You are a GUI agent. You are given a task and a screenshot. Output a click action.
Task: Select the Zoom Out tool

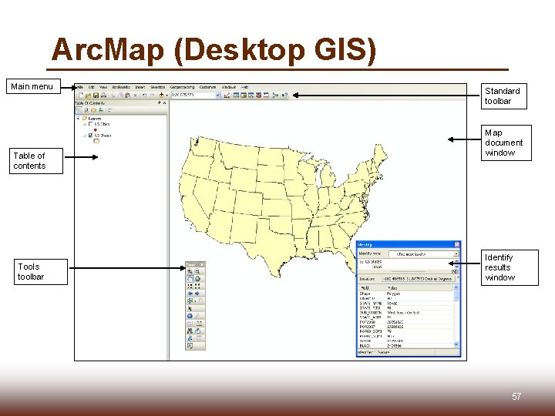click(197, 271)
